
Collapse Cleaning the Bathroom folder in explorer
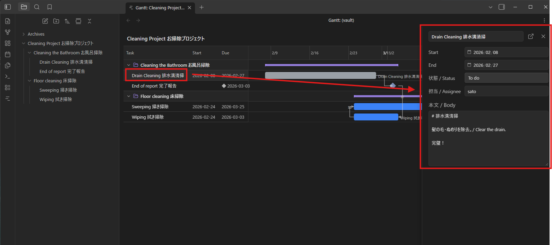29,53
